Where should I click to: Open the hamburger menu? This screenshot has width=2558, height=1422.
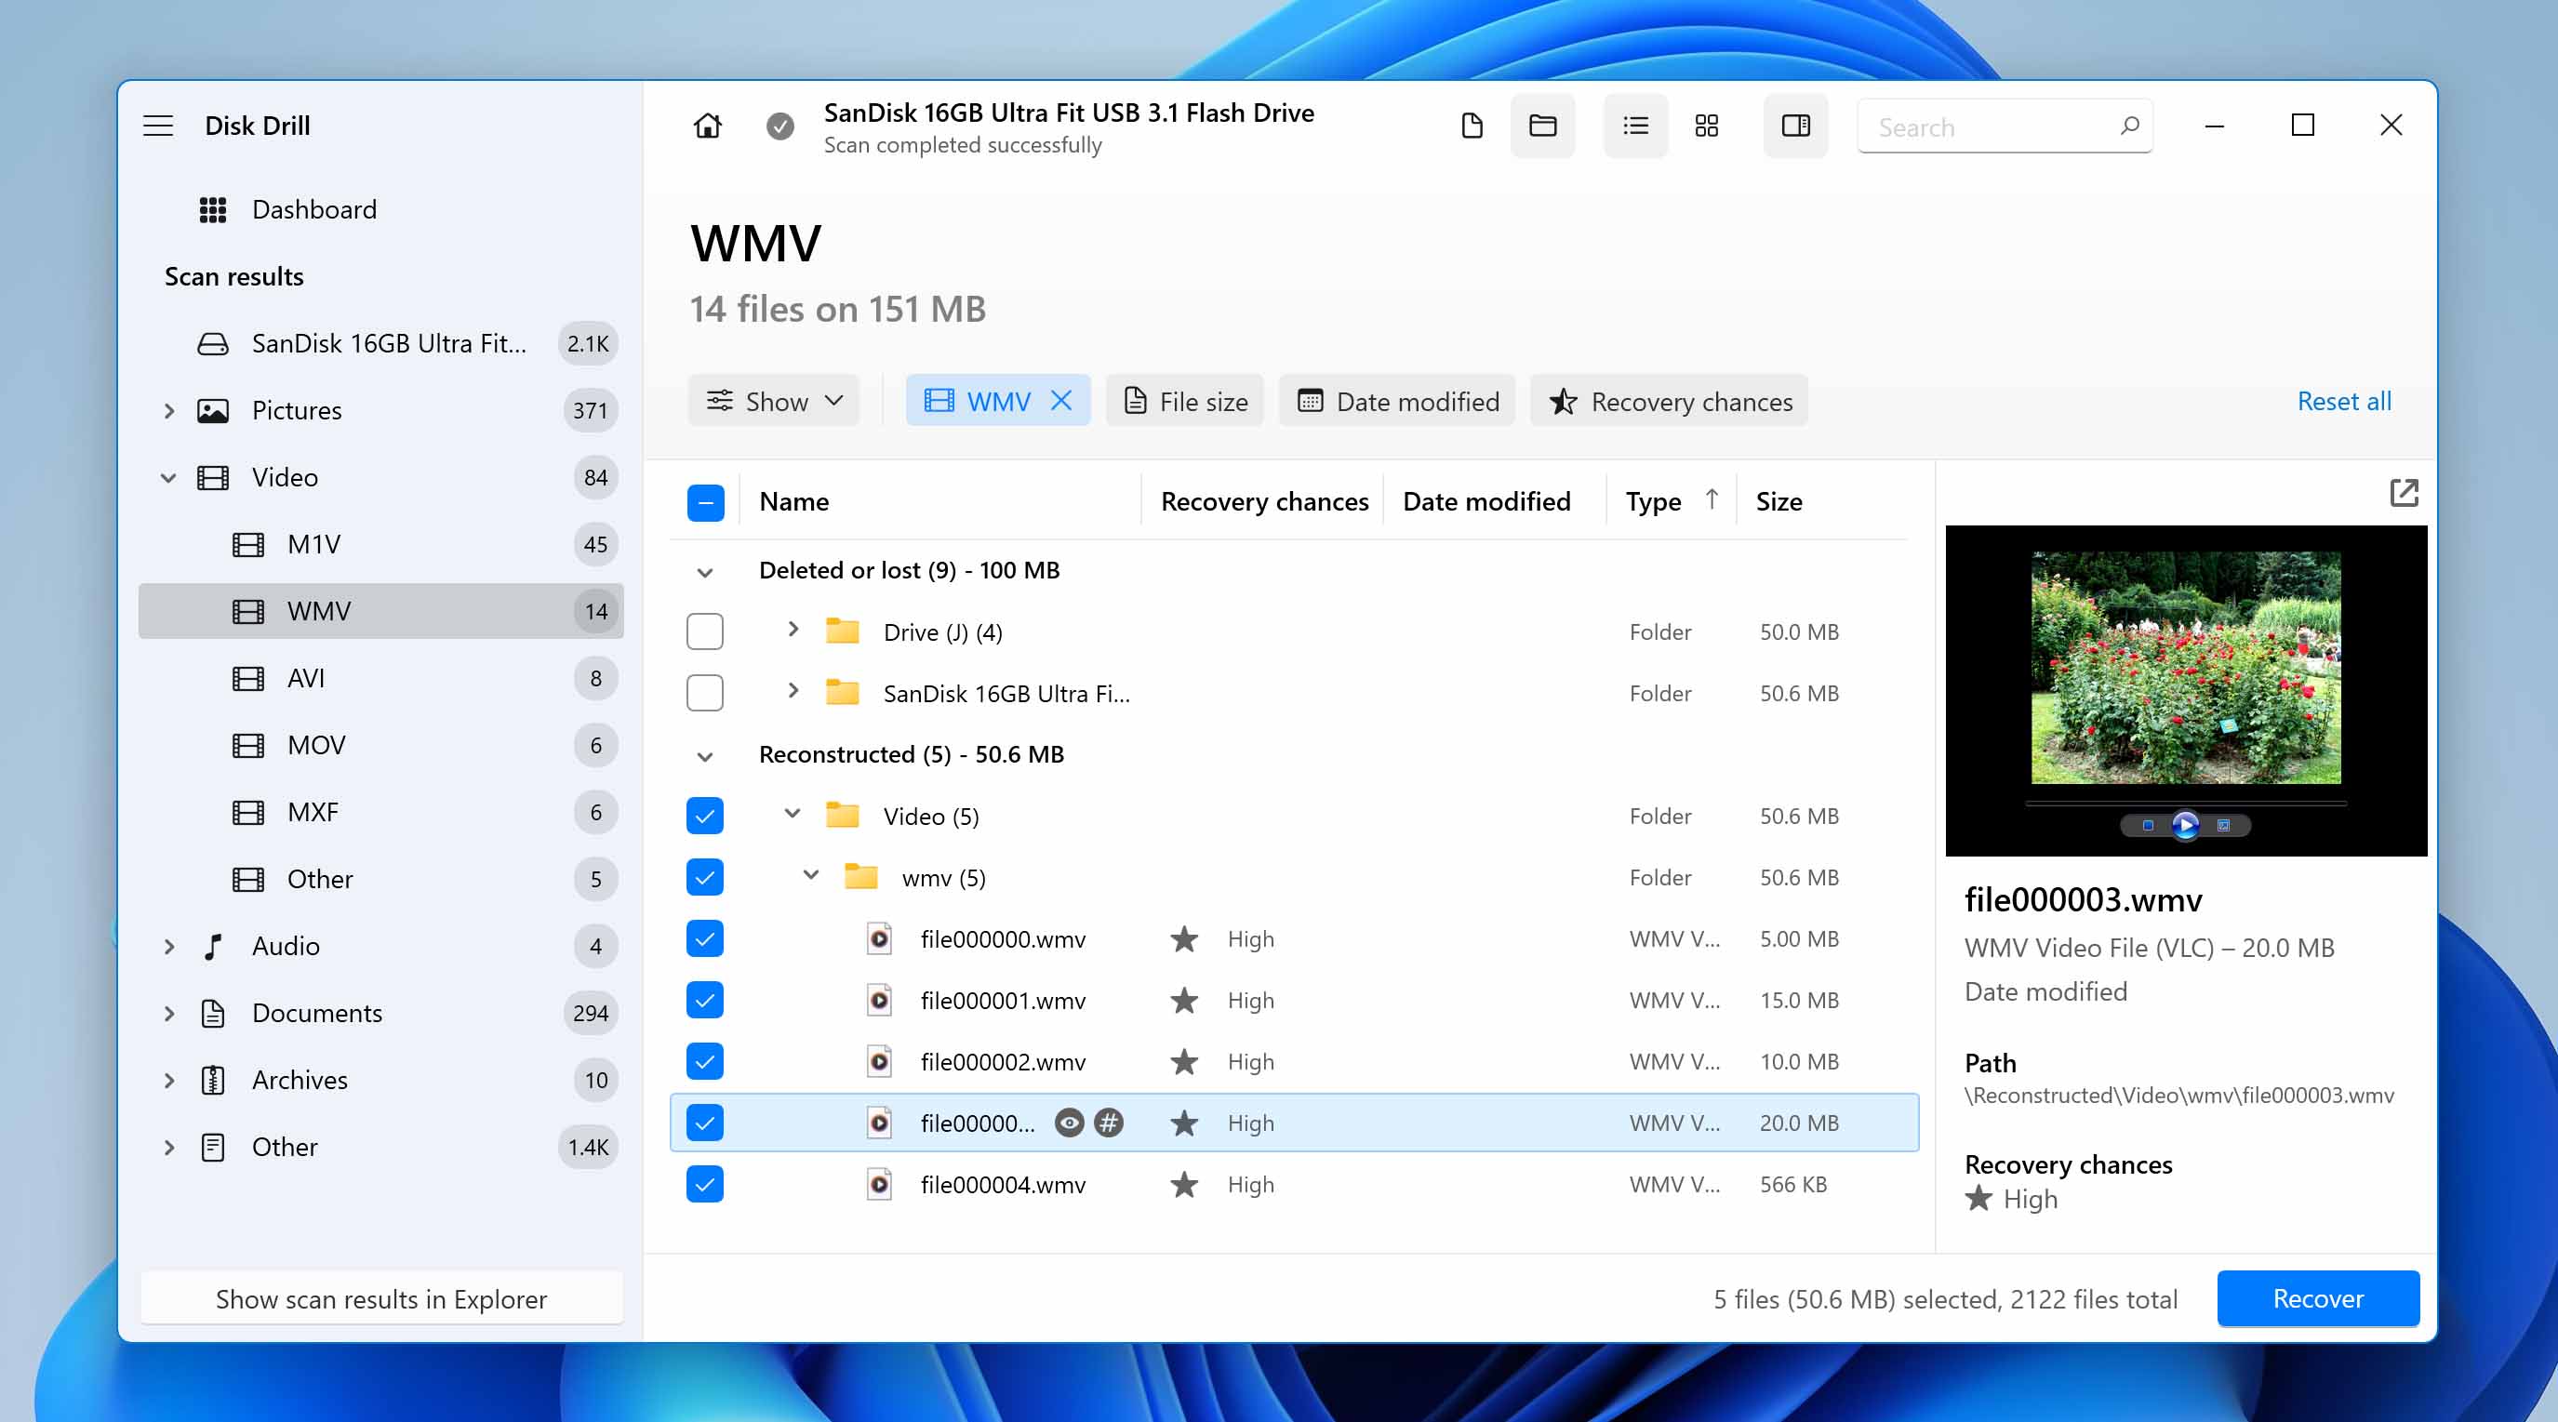158,126
